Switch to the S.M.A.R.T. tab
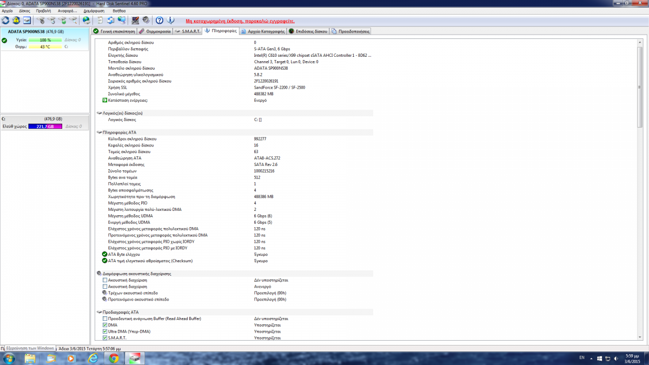This screenshot has height=365, width=649. click(188, 31)
